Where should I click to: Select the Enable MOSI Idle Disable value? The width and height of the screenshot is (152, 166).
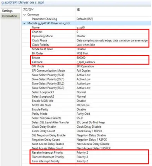pyautogui.click(x=81, y=101)
